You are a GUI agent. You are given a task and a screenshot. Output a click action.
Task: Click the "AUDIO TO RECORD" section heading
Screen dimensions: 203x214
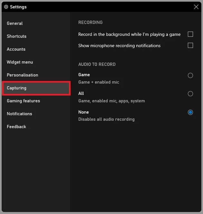[x=97, y=64]
